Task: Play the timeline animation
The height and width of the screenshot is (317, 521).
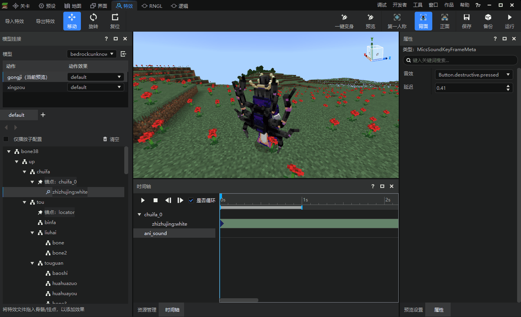Action: pyautogui.click(x=143, y=200)
